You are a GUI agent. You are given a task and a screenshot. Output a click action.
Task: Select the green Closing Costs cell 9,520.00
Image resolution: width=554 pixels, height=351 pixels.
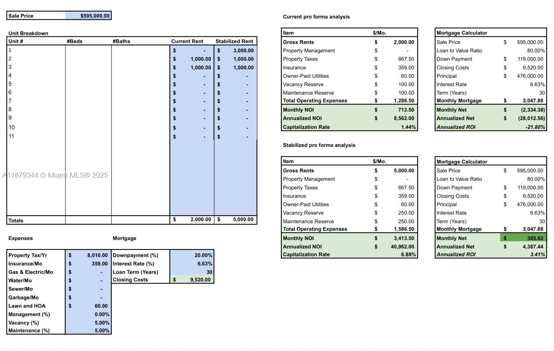(x=192, y=280)
